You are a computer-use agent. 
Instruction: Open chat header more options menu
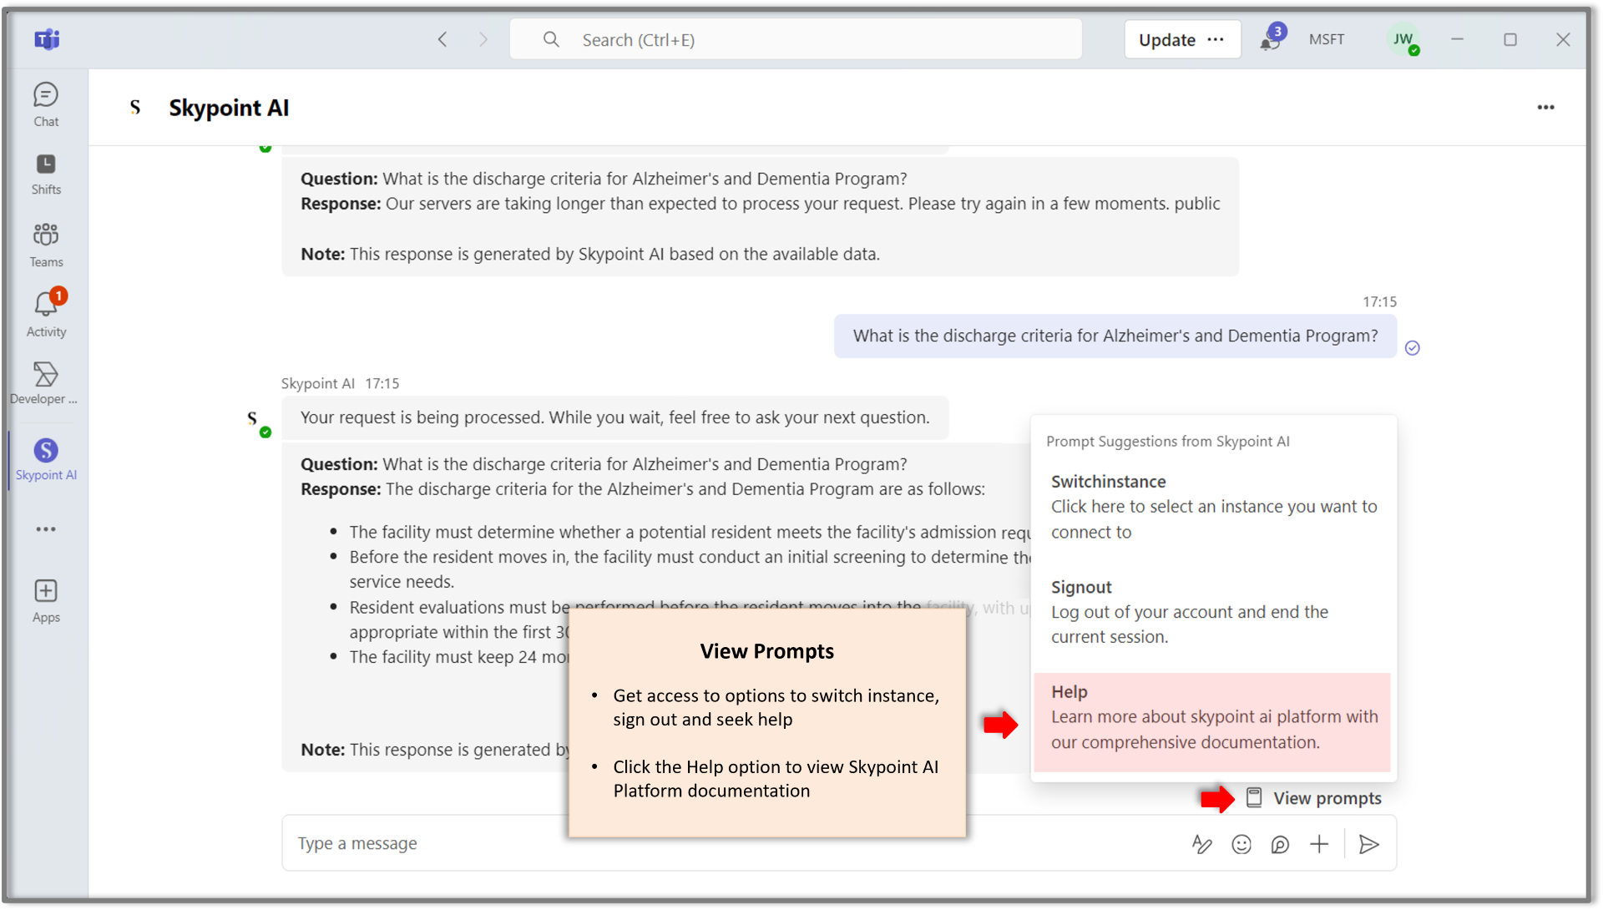click(x=1545, y=107)
